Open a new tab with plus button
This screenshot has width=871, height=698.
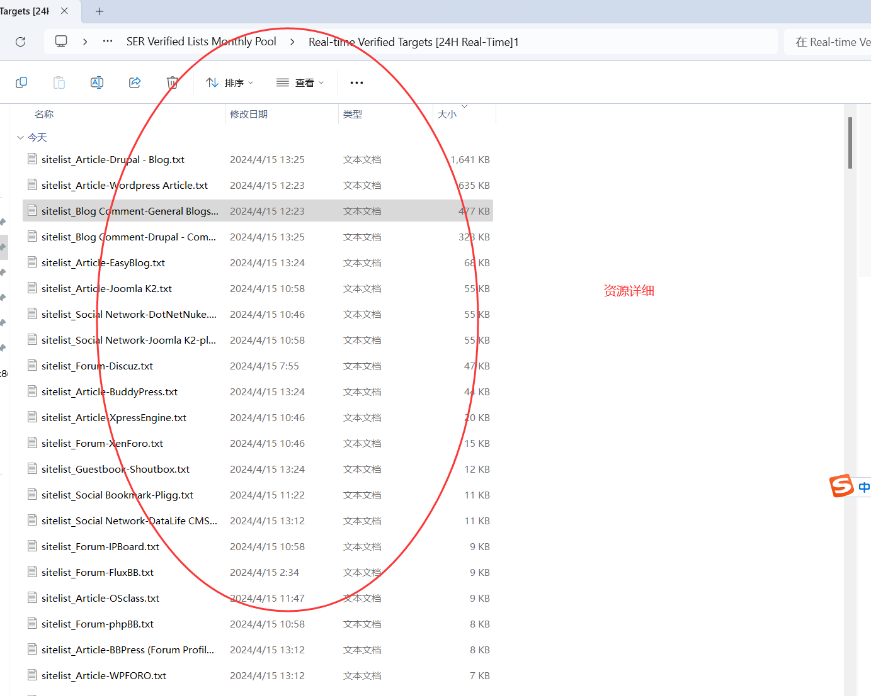click(x=100, y=11)
